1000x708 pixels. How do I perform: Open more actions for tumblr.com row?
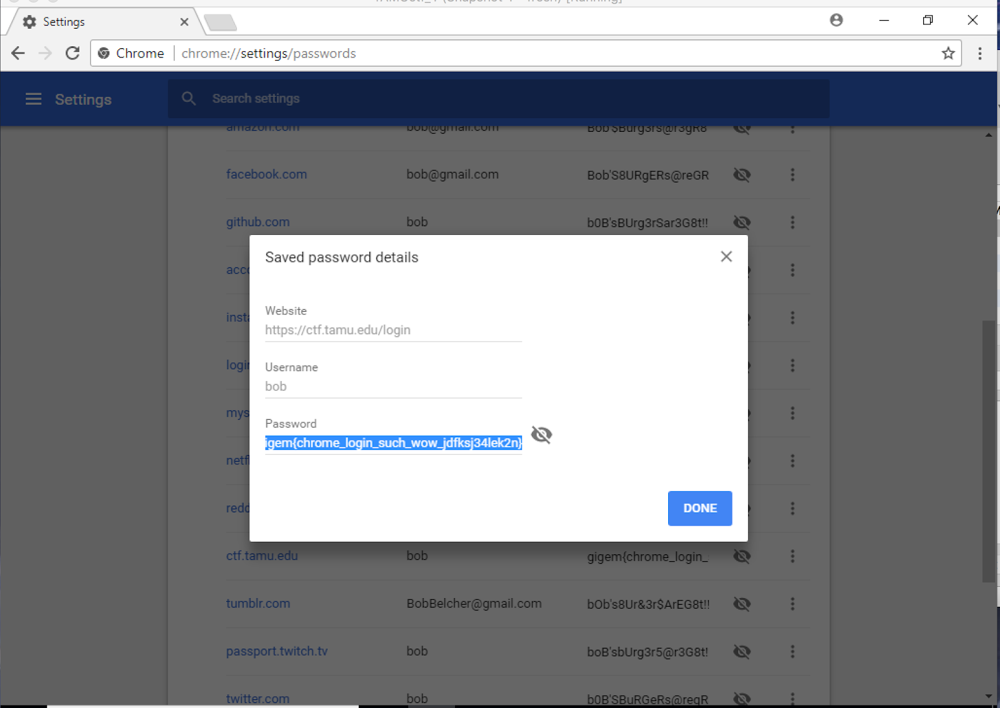pos(792,604)
